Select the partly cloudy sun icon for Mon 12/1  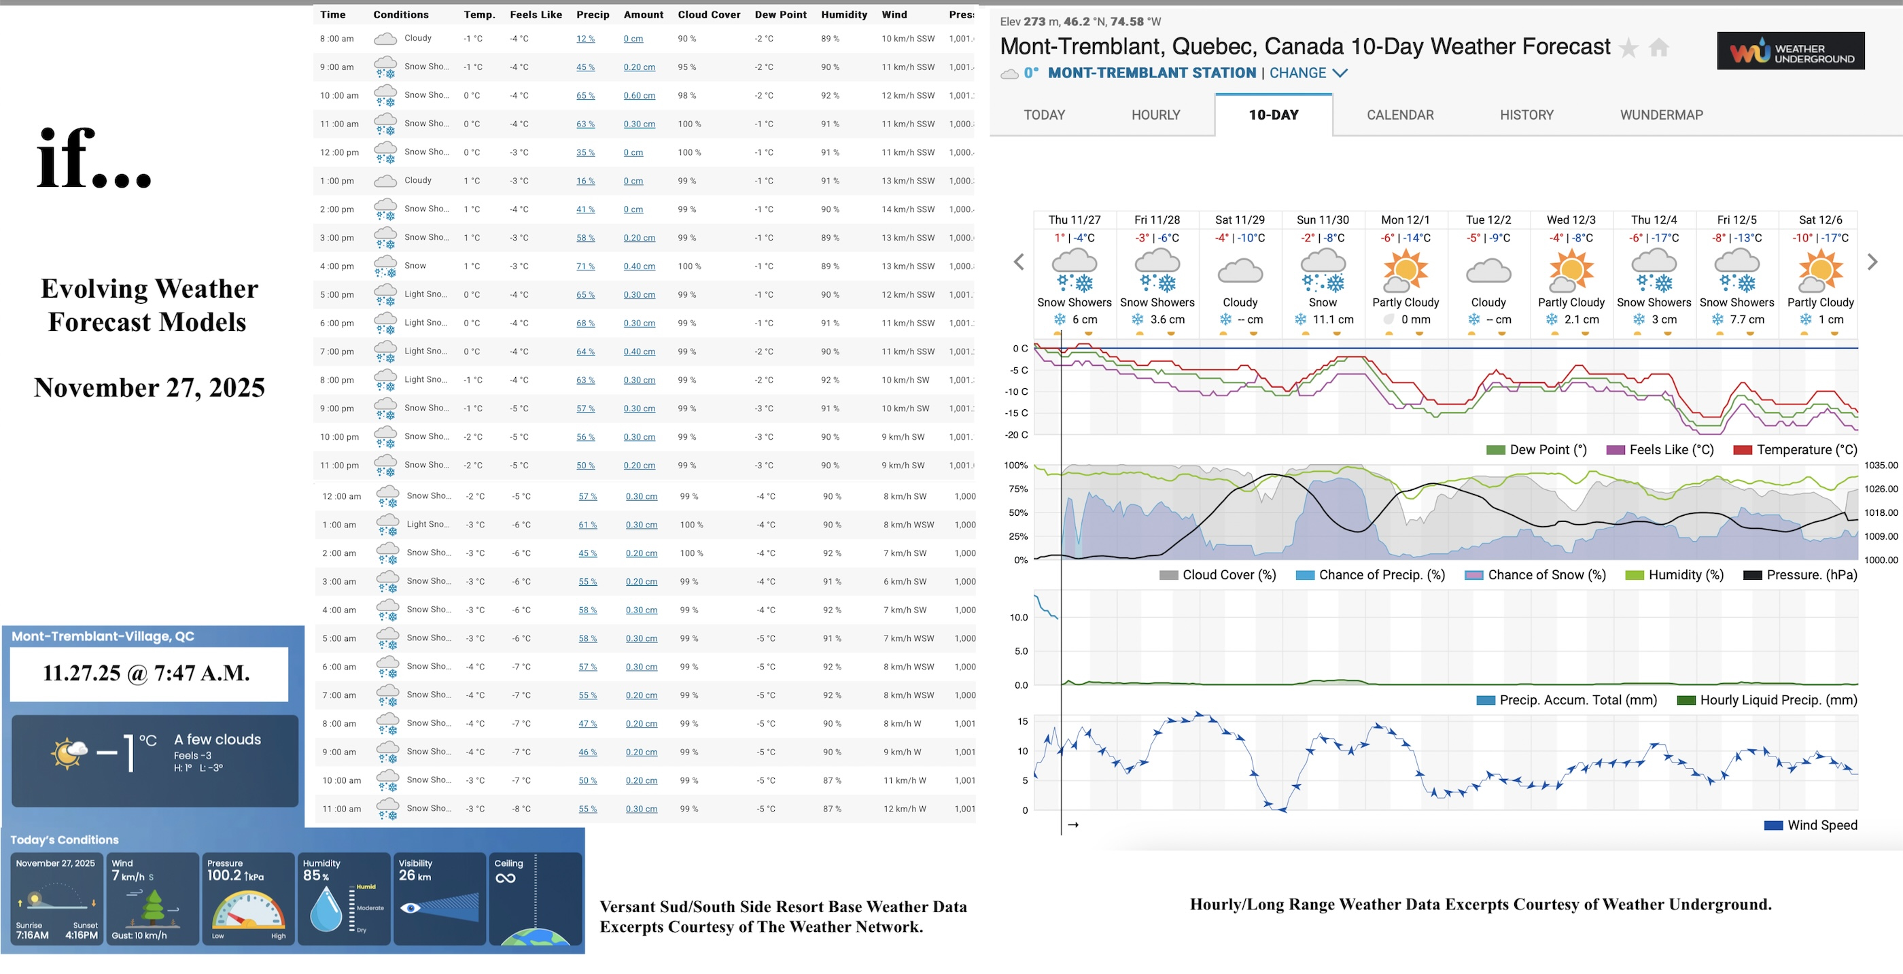(x=1405, y=270)
